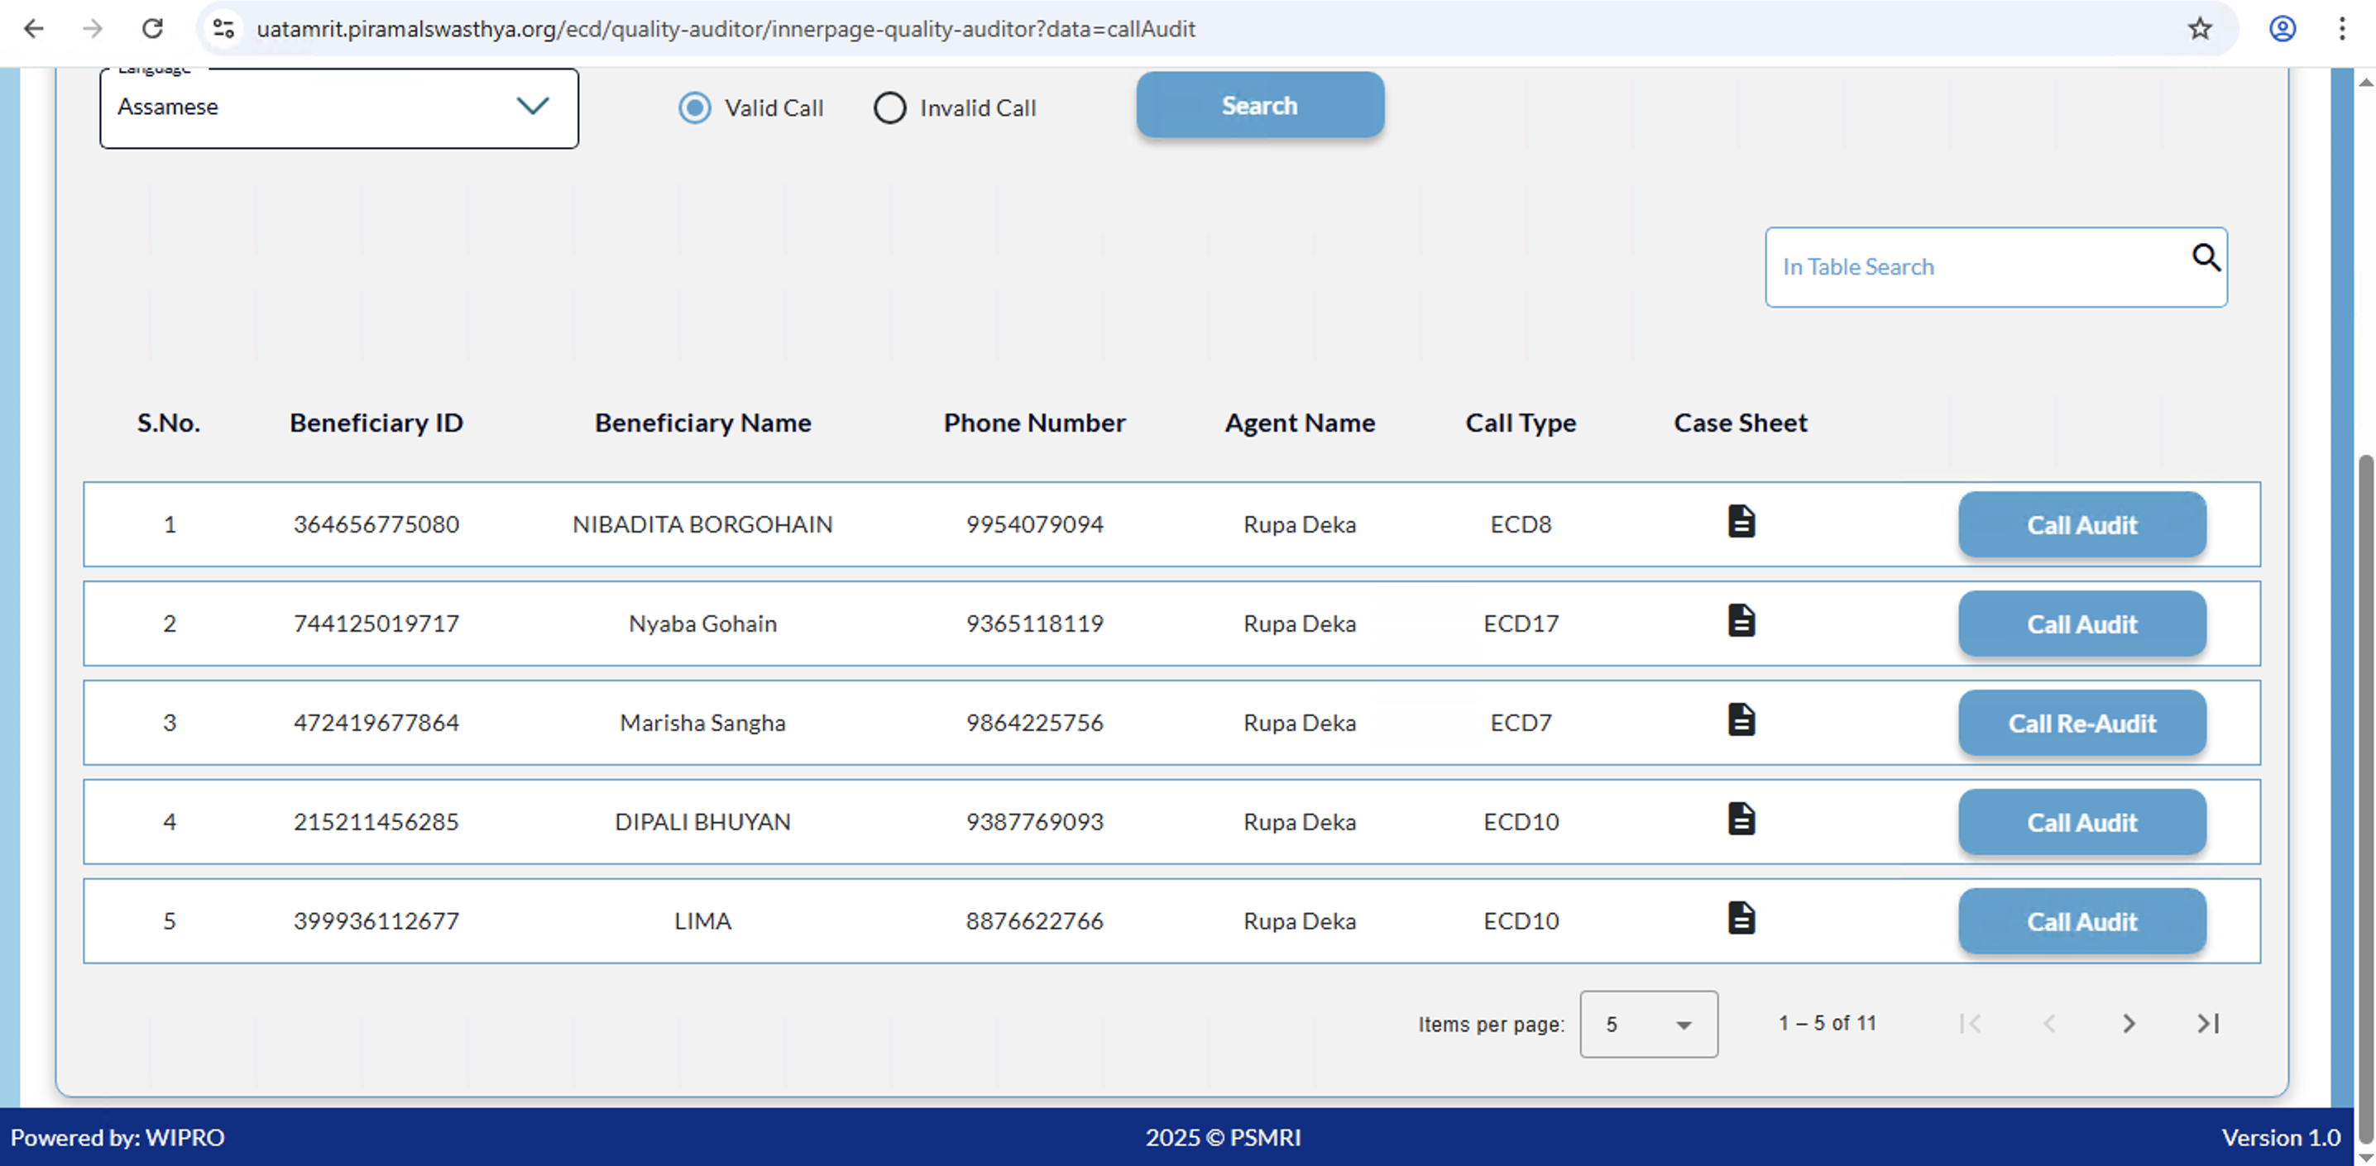Screen dimensions: 2376x1166
Task: Click the Search button
Action: (1260, 105)
